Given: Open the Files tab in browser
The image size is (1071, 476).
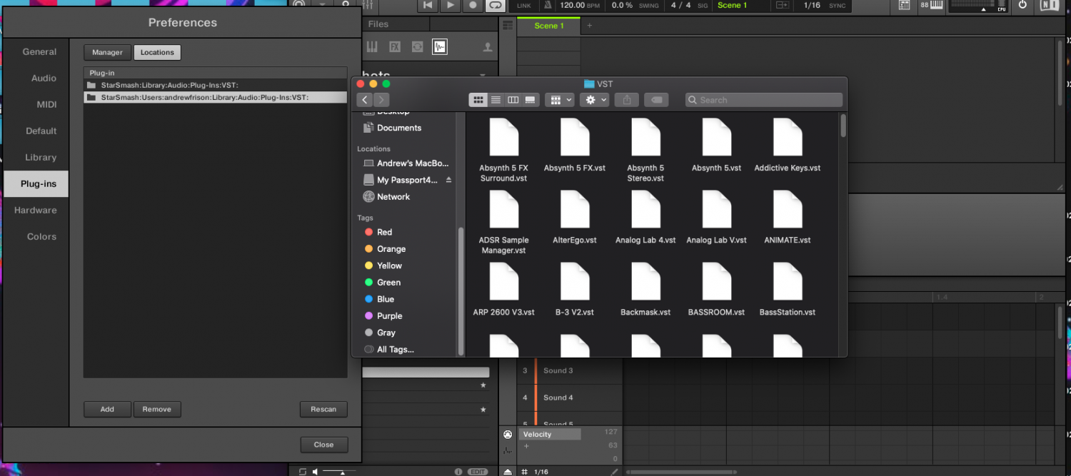Looking at the screenshot, I should pyautogui.click(x=378, y=24).
